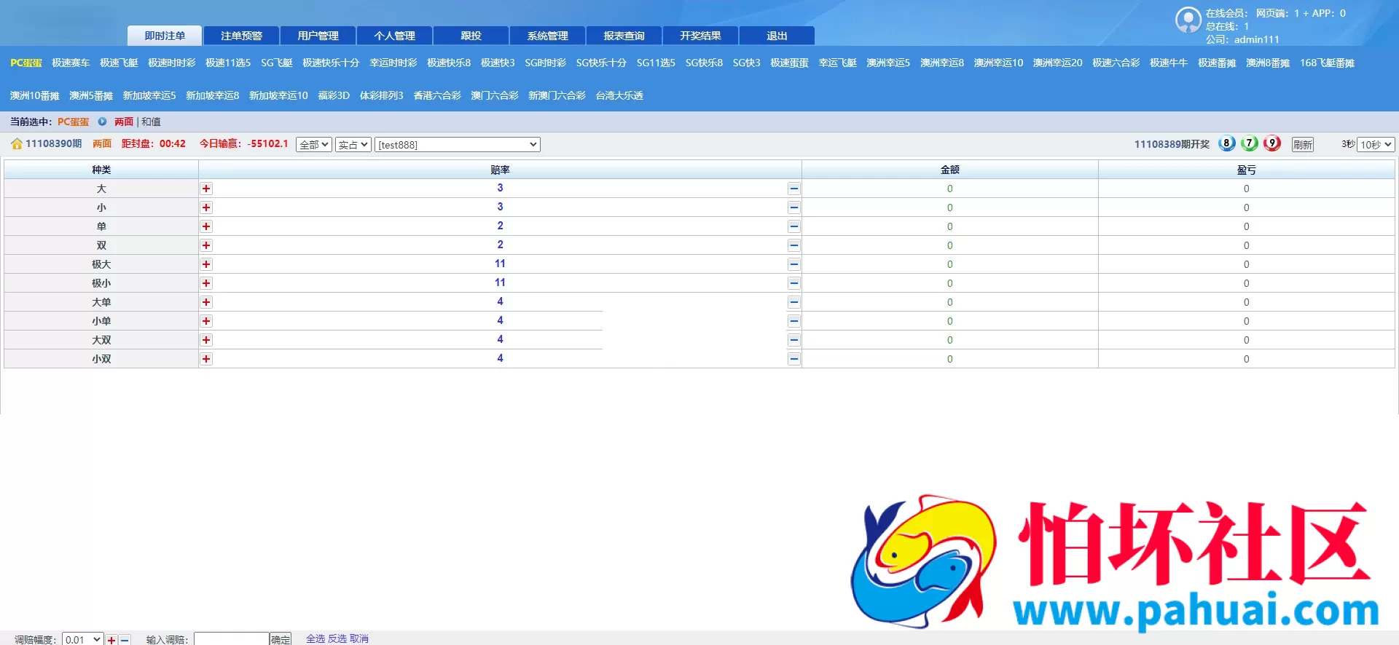The width and height of the screenshot is (1399, 645).
Task: Click 取消 link at bottom
Action: coord(359,638)
